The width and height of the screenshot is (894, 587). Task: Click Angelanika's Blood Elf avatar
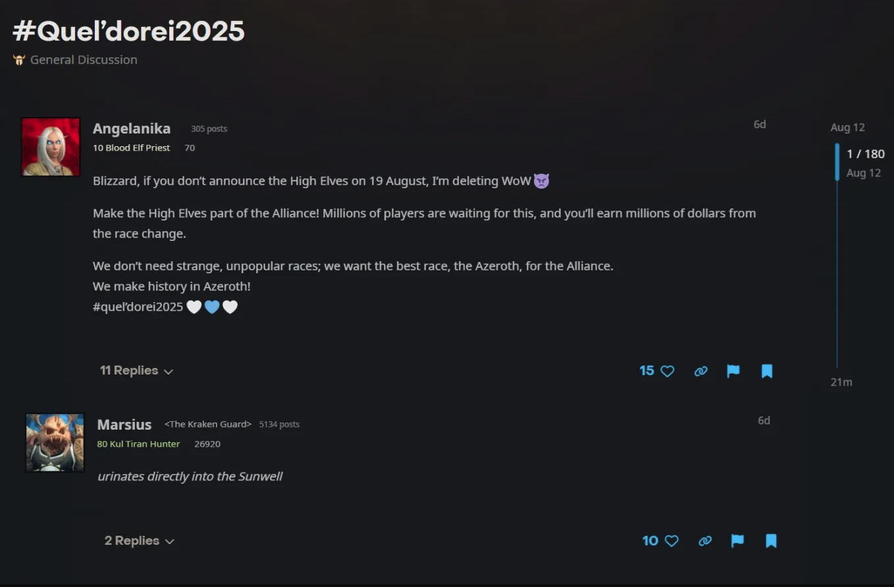tap(51, 147)
